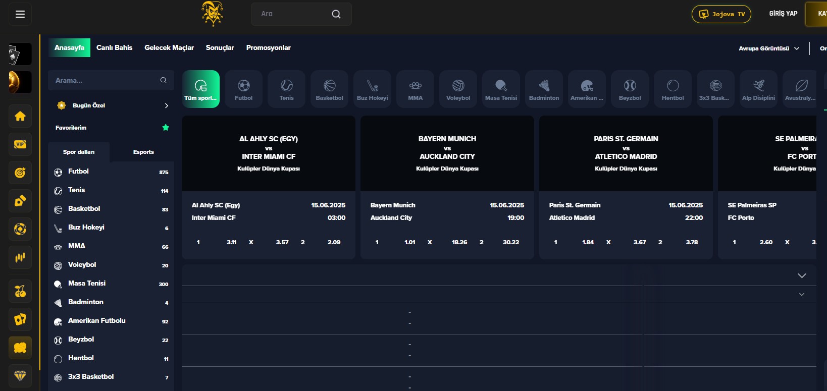Pick draw odds 3.57 Al Ahly match
The height and width of the screenshot is (391, 827).
tap(282, 242)
